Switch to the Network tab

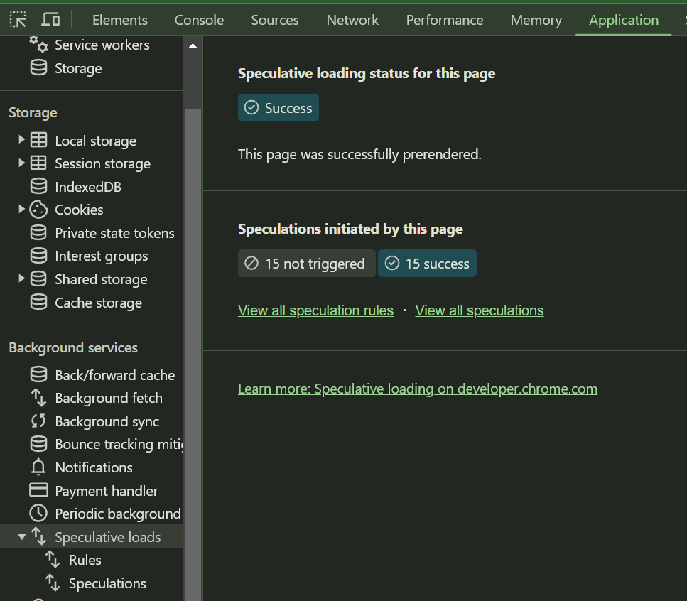352,20
